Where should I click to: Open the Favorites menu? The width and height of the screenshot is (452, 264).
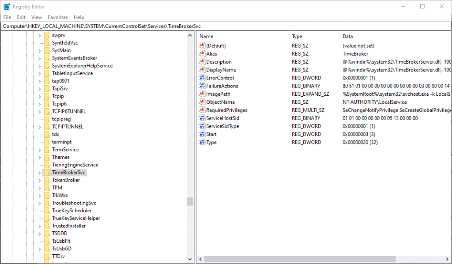click(58, 17)
